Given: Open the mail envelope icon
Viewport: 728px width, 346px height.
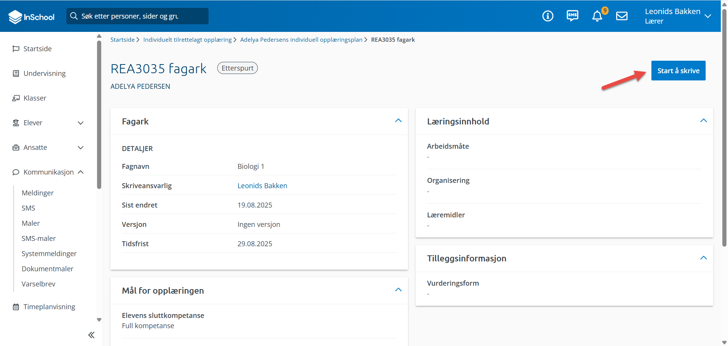Looking at the screenshot, I should (622, 16).
